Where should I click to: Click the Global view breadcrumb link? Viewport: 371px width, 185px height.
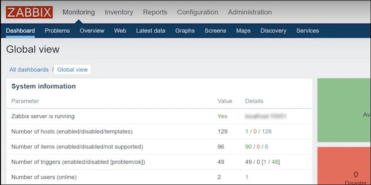click(x=72, y=70)
